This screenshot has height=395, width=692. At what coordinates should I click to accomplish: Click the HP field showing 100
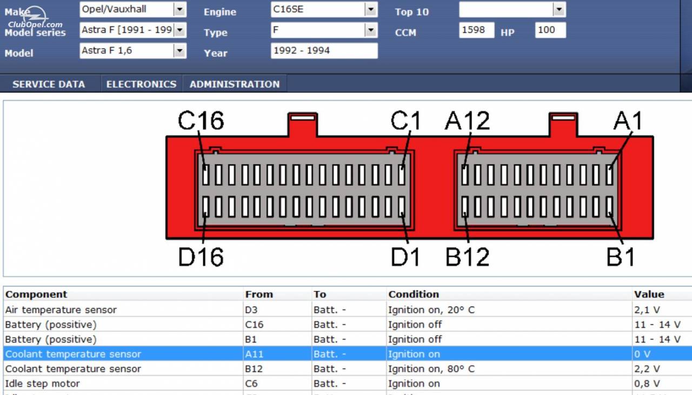tap(550, 30)
